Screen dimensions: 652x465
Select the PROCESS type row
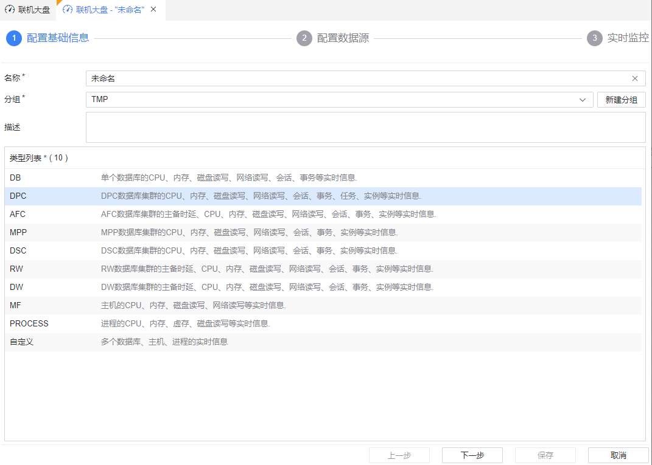(x=323, y=324)
